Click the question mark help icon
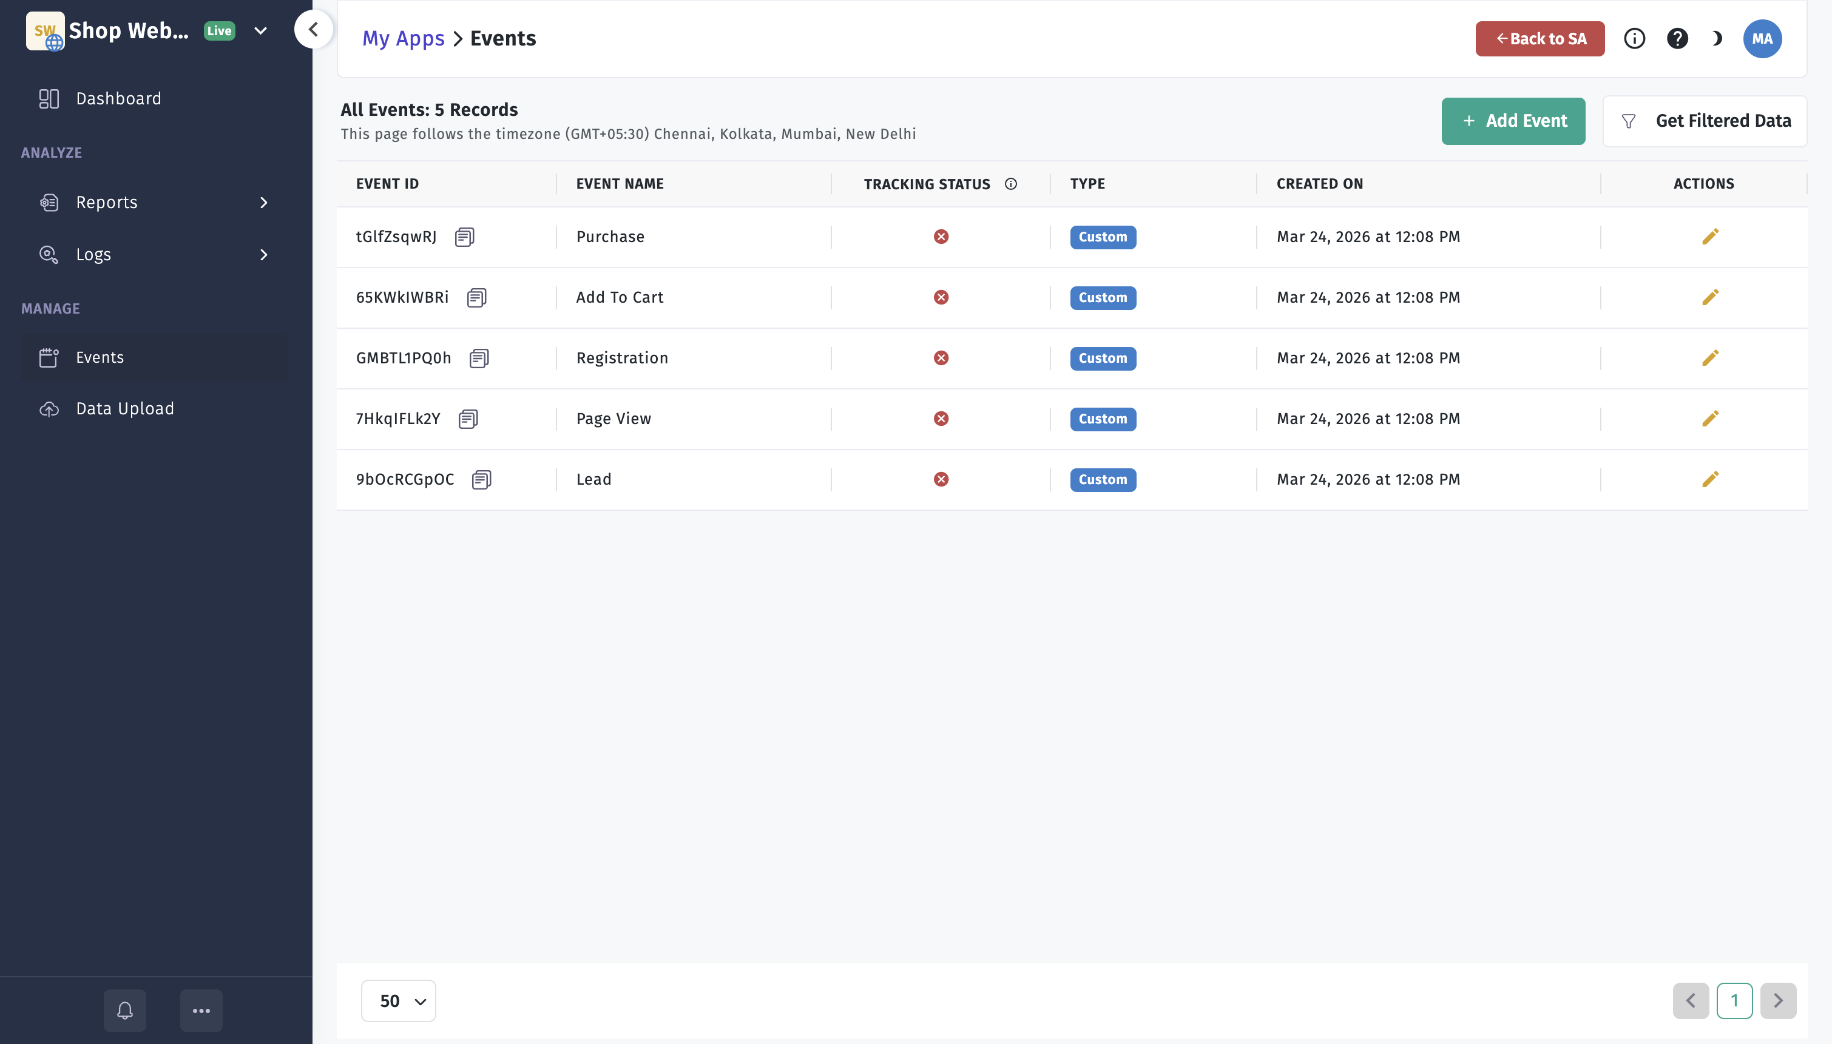The height and width of the screenshot is (1044, 1832). (x=1677, y=39)
